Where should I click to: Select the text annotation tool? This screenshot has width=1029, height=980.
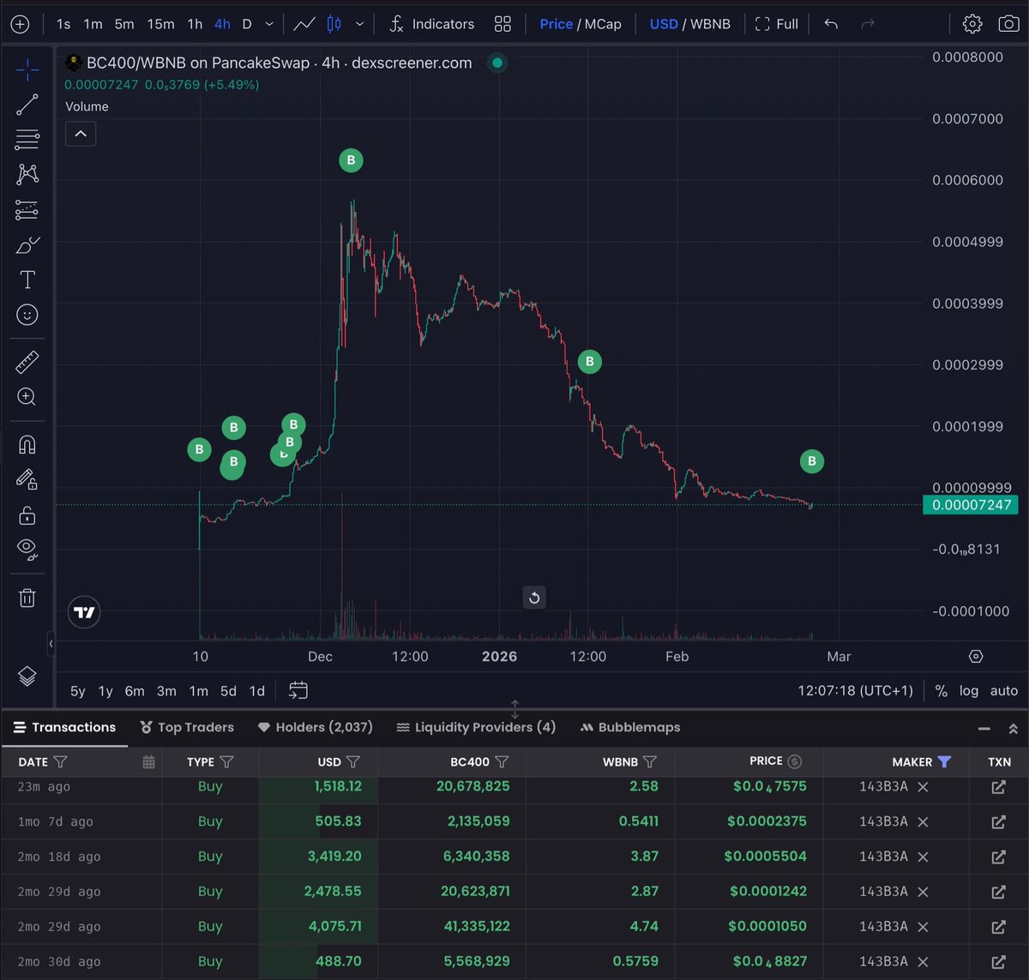click(x=27, y=280)
